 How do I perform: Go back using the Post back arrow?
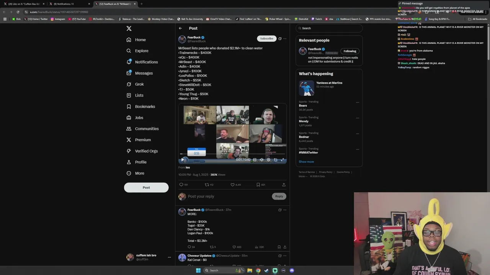pos(180,28)
